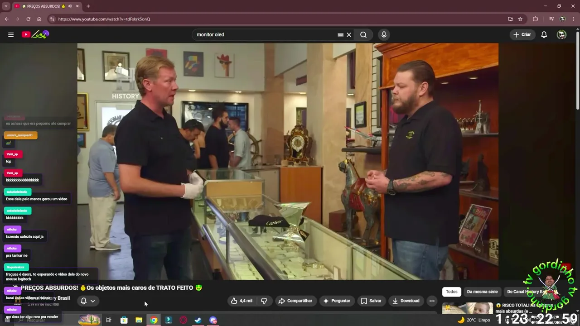The height and width of the screenshot is (326, 580).
Task: Open a new browser tab
Action: click(x=88, y=6)
